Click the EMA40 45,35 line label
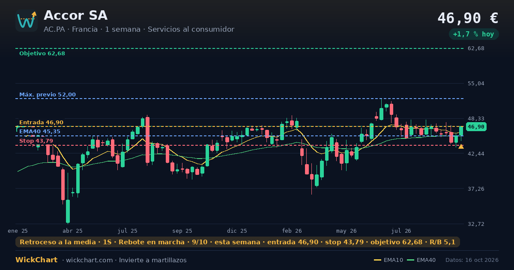514x270 pixels. click(40, 132)
